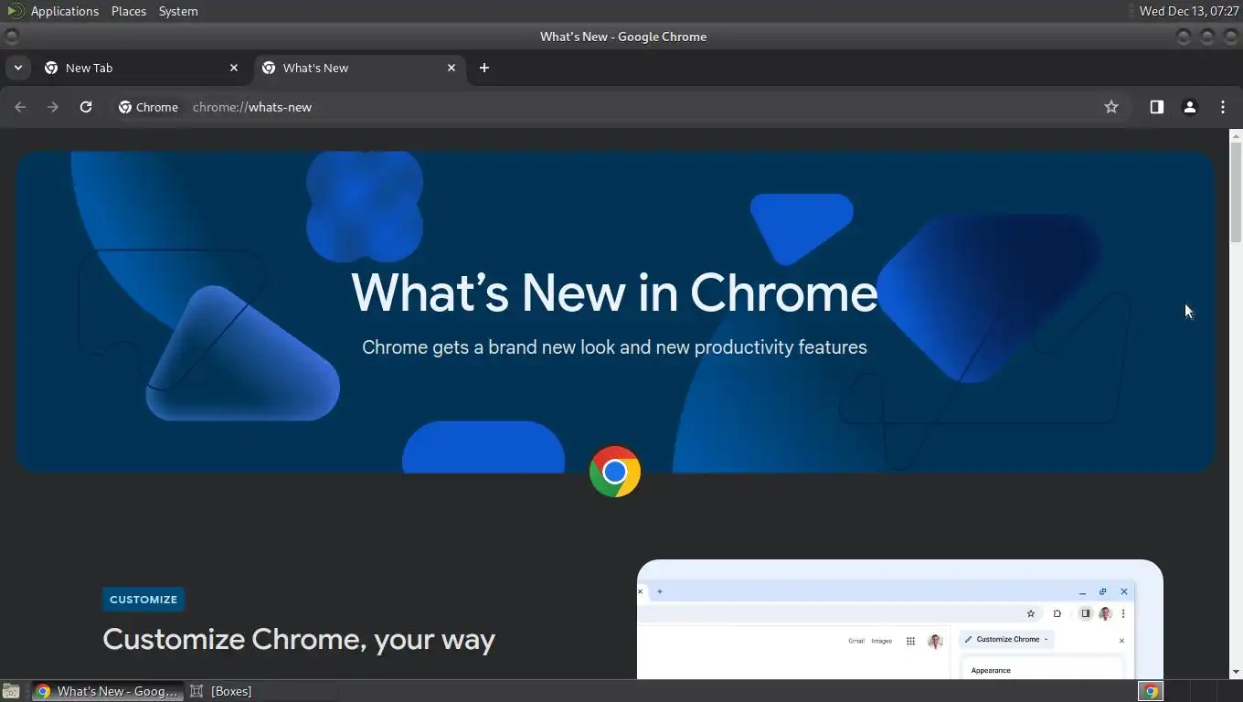
Task: Click the Chrome logo below the banner
Action: [615, 472]
